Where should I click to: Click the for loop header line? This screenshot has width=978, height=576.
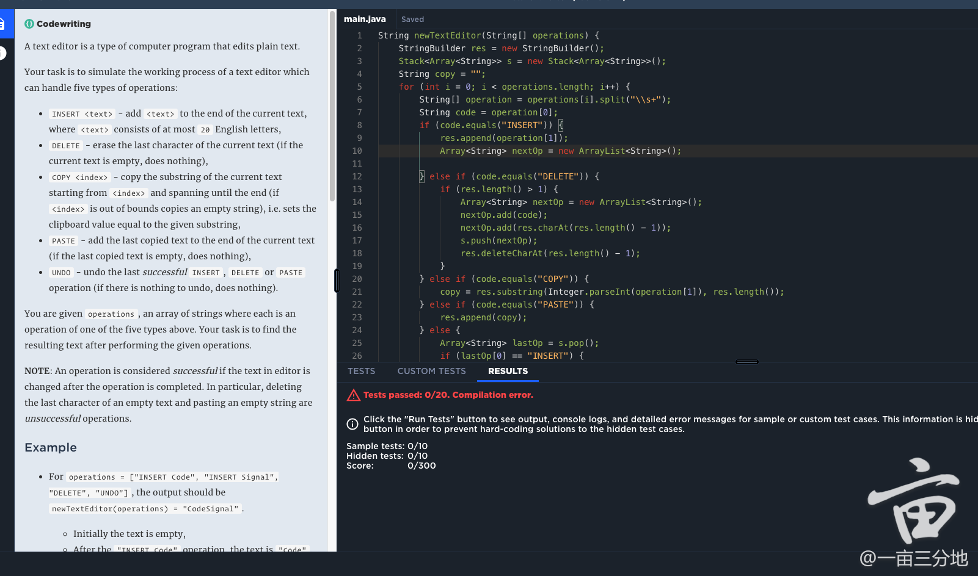[514, 87]
